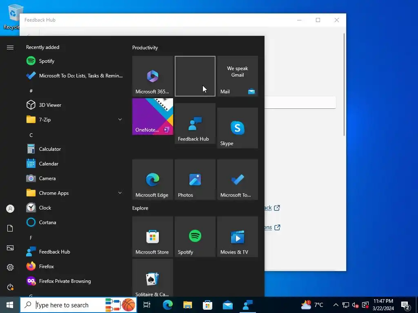
Task: Launch 3D Viewer from the app list
Action: [75, 105]
